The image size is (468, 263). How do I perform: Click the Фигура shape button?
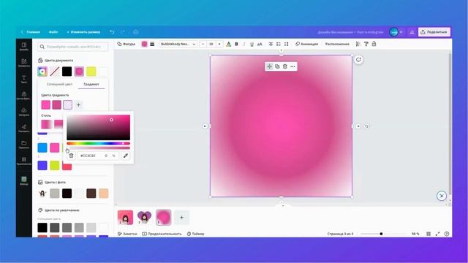tap(127, 44)
